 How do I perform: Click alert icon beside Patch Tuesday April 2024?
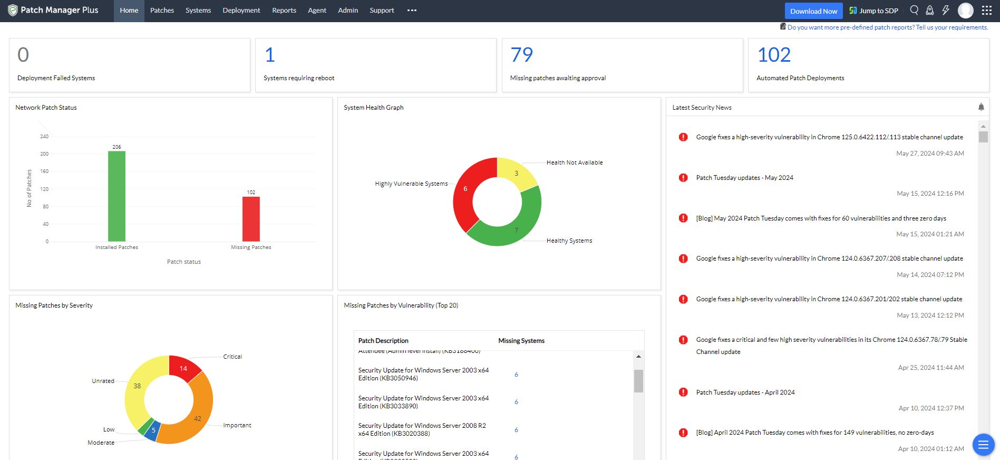pos(683,392)
